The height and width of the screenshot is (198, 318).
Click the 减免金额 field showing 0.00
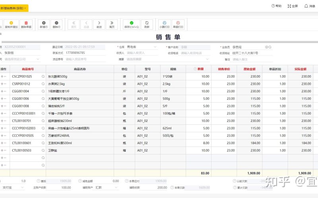[x=107, y=181]
